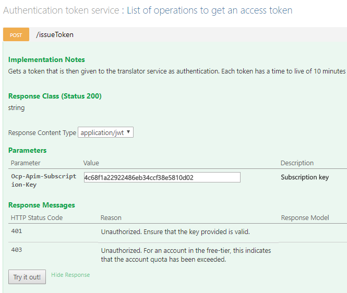Click the Subscription key description text

click(x=305, y=177)
